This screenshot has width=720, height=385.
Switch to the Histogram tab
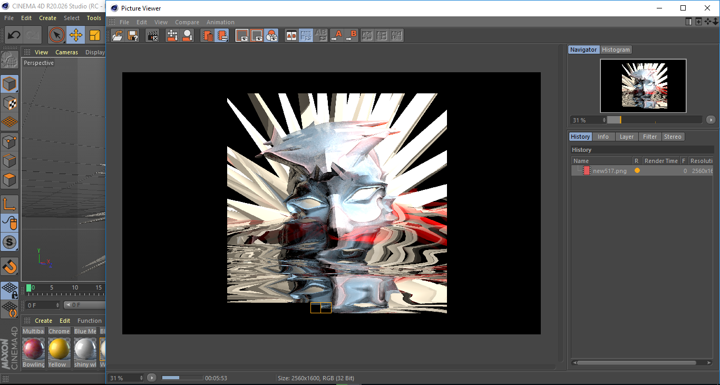click(616, 50)
